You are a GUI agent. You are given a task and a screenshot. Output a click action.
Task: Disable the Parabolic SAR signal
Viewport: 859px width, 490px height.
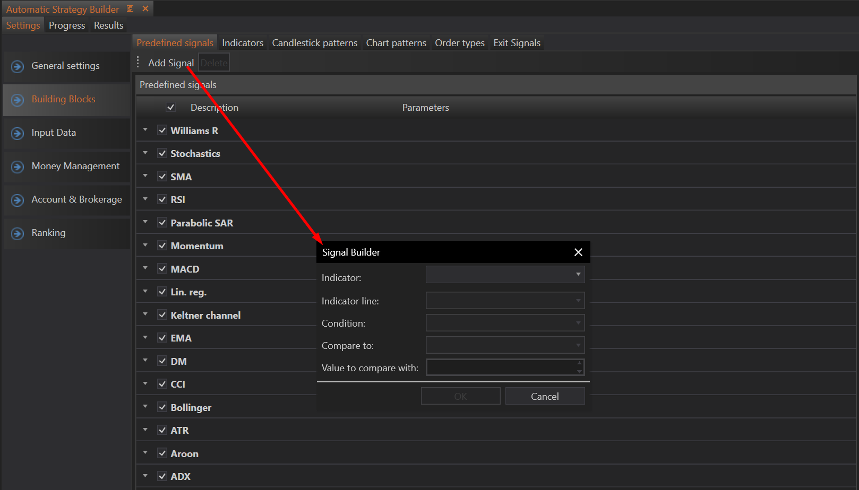point(162,223)
